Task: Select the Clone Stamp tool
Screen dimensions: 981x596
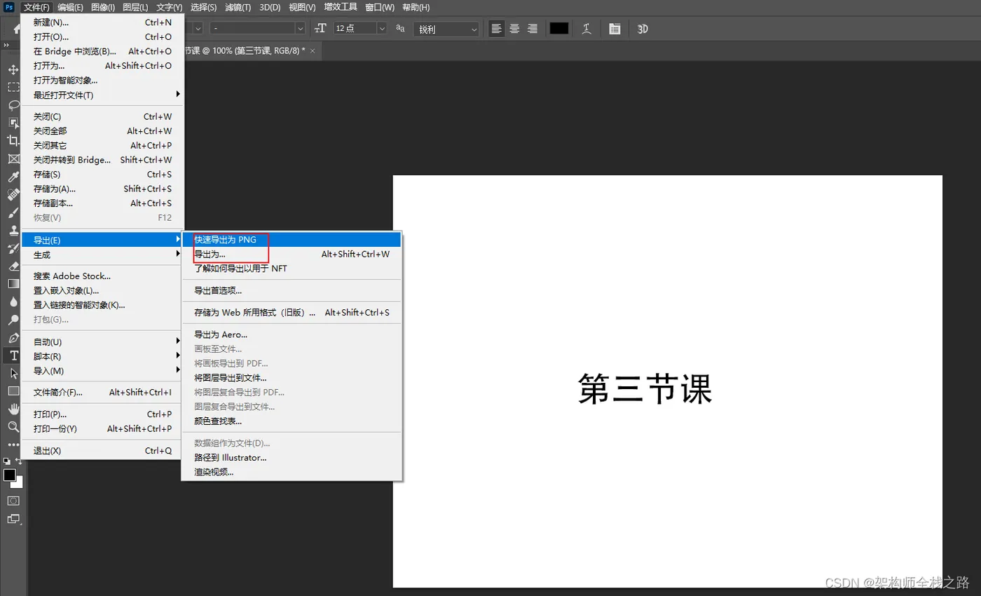Action: (13, 230)
